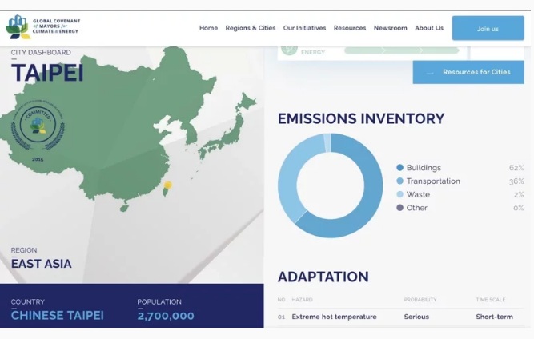Click the TAIPEI city title
Image resolution: width=534 pixels, height=339 pixels.
click(47, 73)
